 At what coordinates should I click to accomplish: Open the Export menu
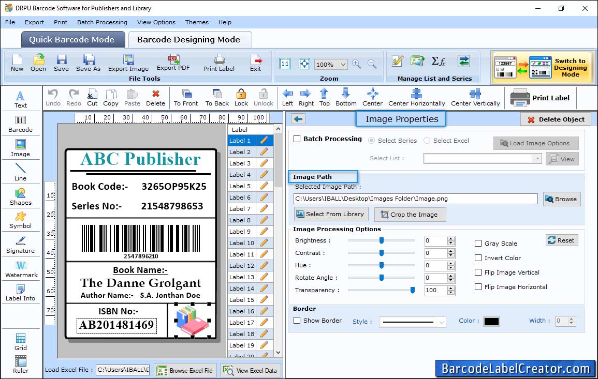pyautogui.click(x=34, y=22)
